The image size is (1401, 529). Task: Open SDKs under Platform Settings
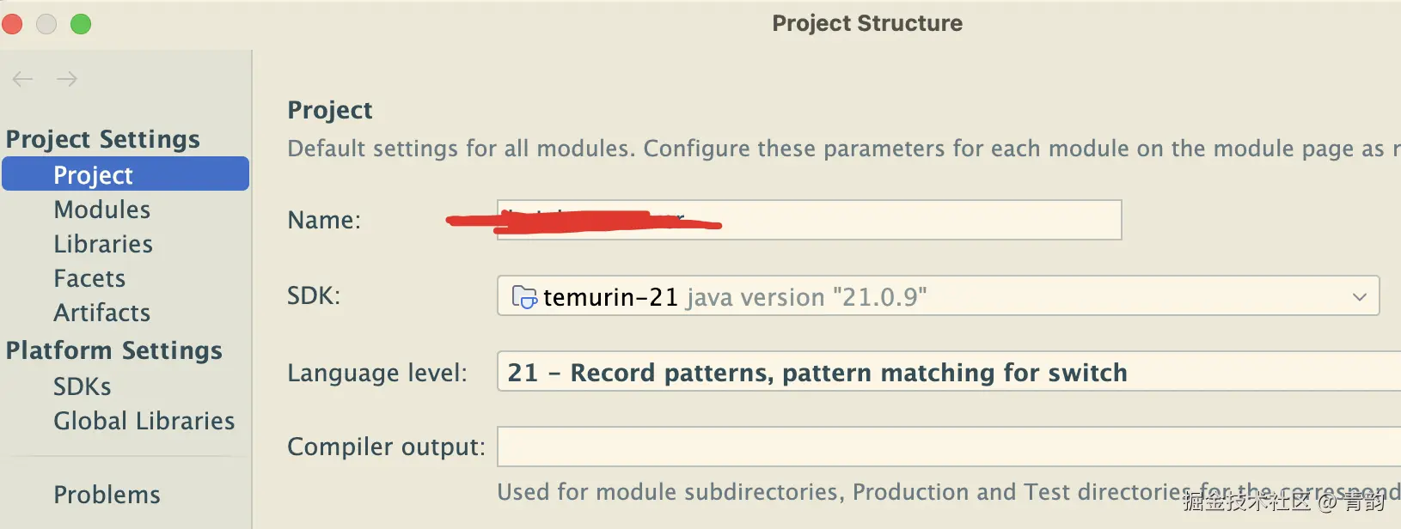click(83, 386)
